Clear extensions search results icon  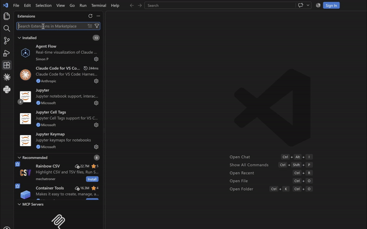[x=90, y=26]
